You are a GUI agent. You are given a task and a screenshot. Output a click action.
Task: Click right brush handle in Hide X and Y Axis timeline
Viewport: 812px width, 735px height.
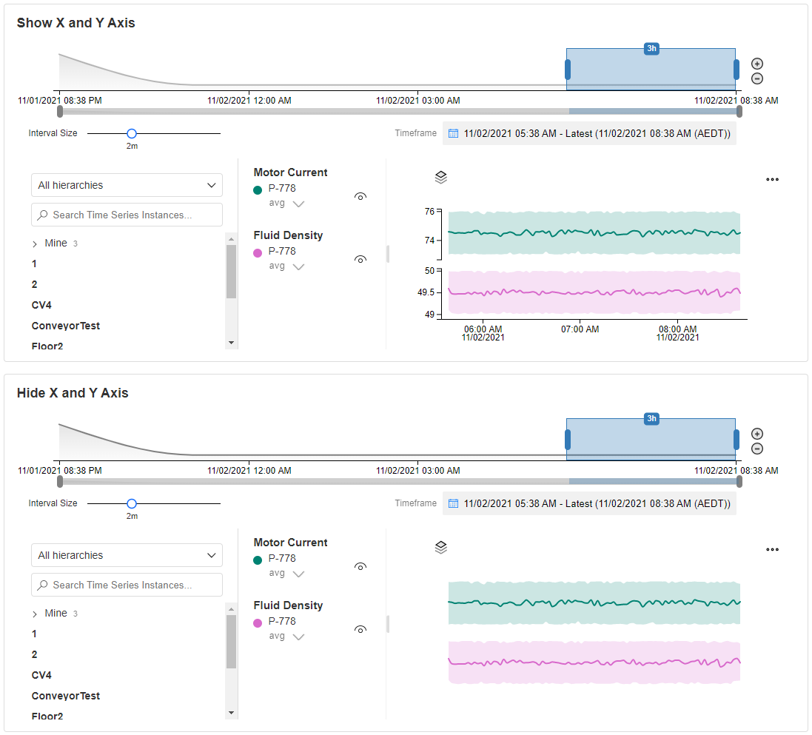click(x=736, y=439)
